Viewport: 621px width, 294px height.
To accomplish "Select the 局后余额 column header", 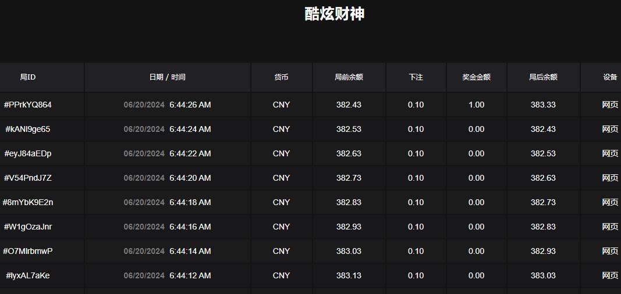I will (x=543, y=77).
